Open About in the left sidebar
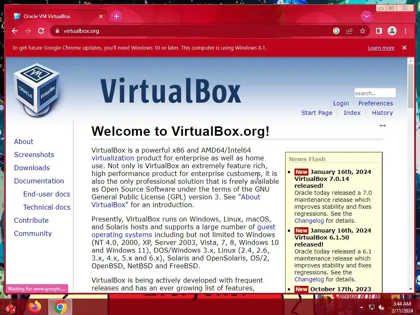The height and width of the screenshot is (315, 420). (23, 142)
